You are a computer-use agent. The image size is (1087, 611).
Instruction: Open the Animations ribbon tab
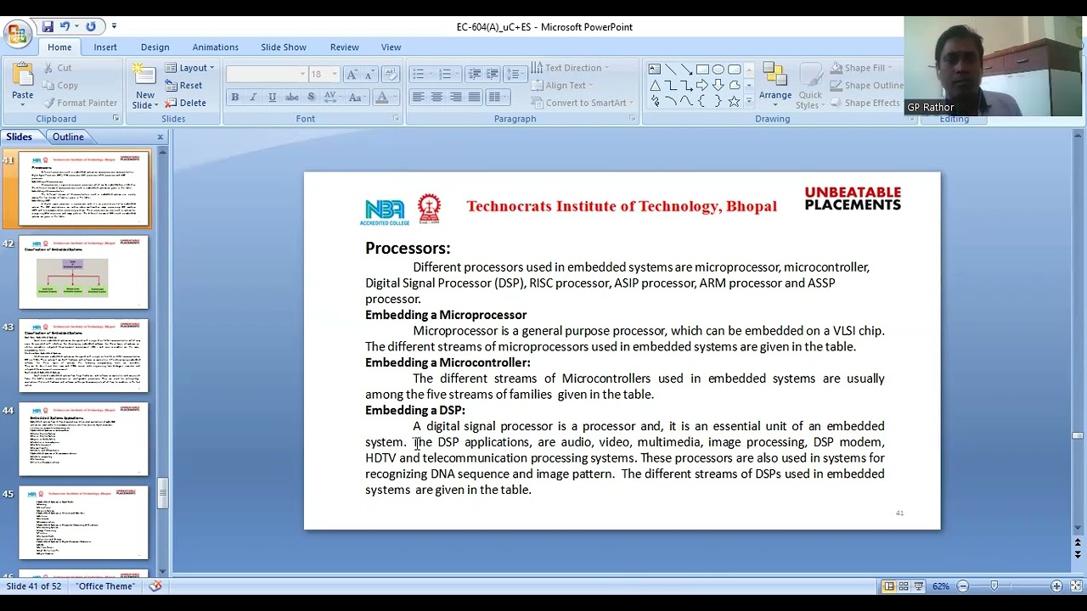click(215, 48)
